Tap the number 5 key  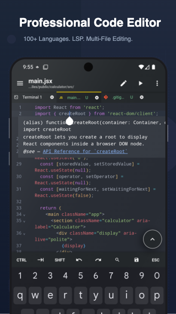pyautogui.click(x=81, y=276)
